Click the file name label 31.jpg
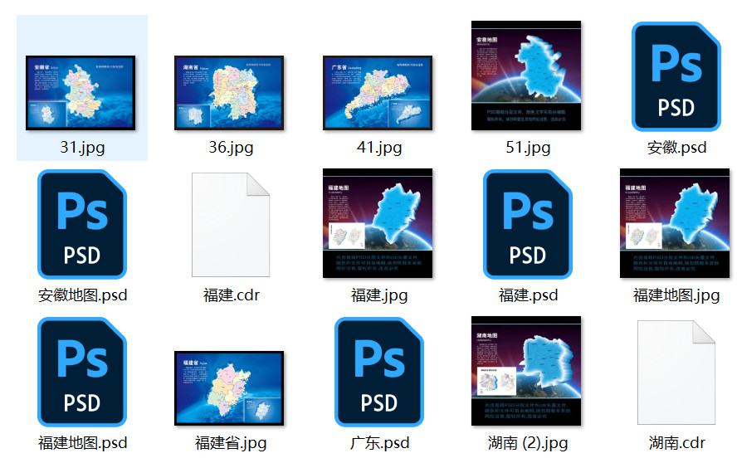The image size is (737, 458). tap(82, 148)
